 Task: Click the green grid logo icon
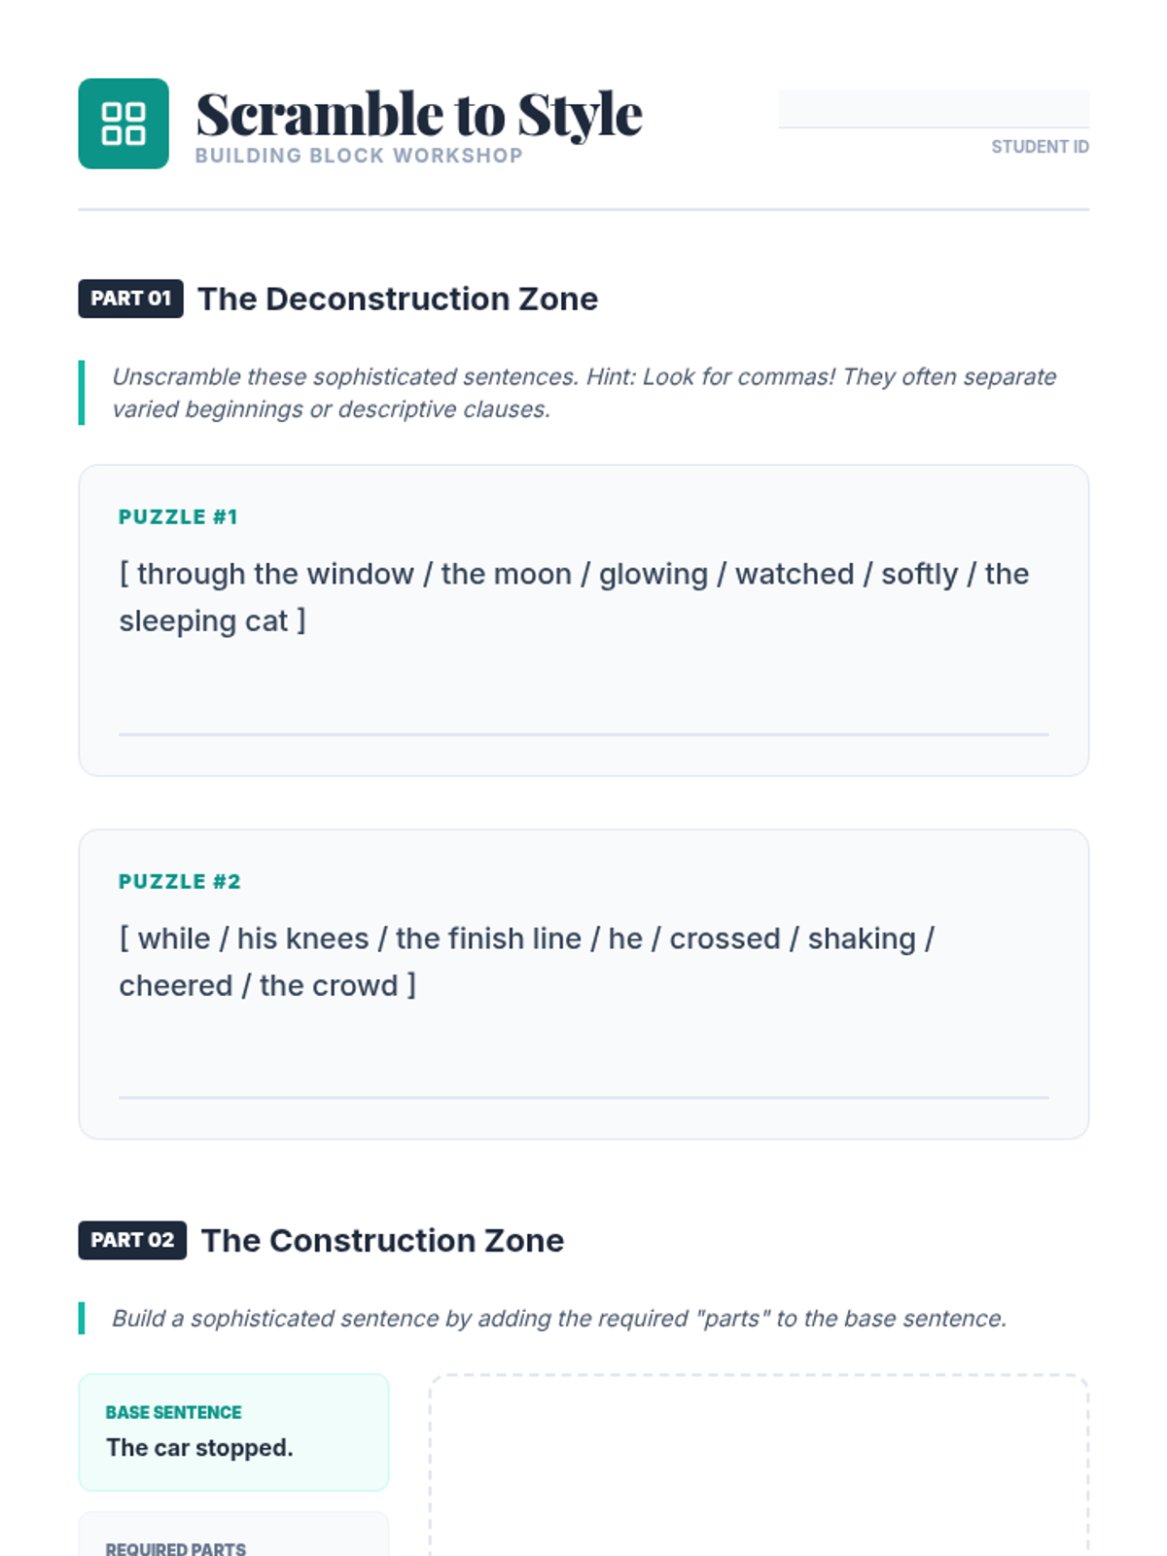click(124, 124)
